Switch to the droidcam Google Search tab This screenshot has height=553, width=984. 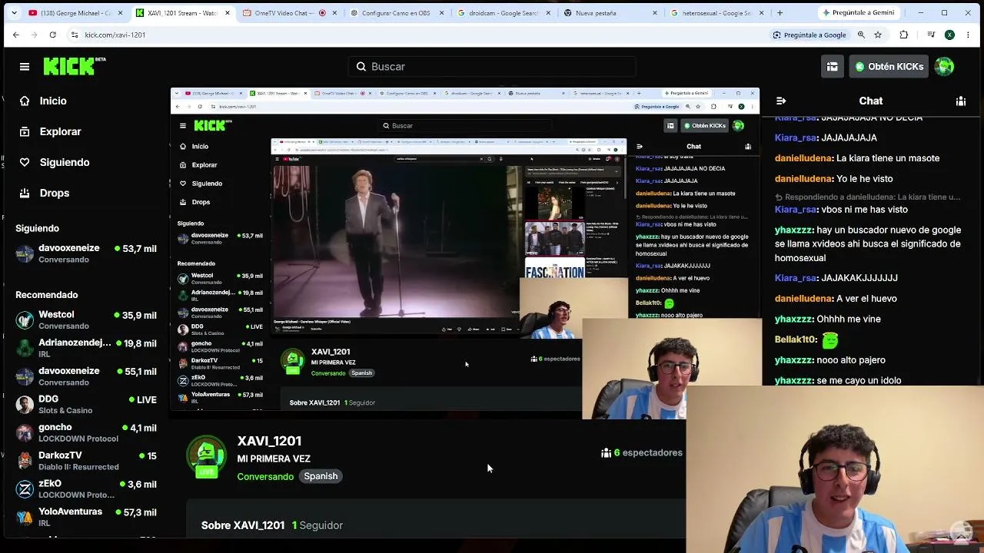tap(502, 13)
